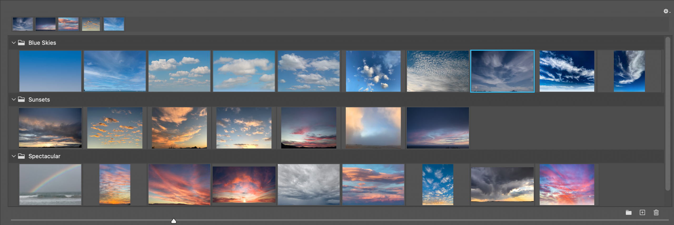Image resolution: width=674 pixels, height=225 pixels.
Task: Collapse the Blue Skies group
Action: point(14,43)
